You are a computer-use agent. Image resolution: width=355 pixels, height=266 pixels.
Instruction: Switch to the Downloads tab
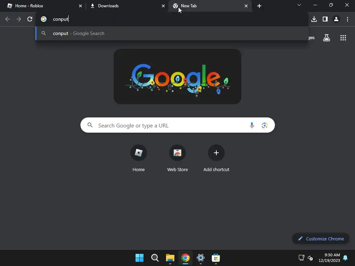[127, 6]
